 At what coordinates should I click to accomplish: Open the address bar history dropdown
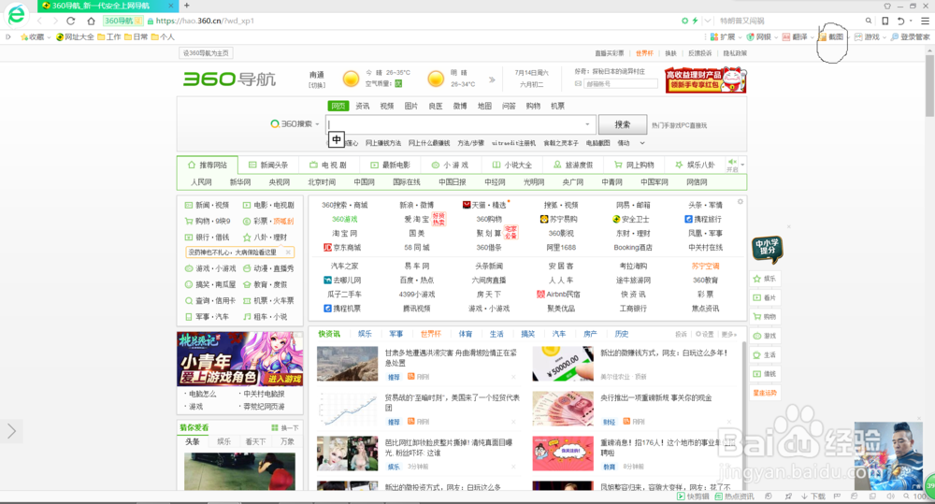tap(708, 21)
